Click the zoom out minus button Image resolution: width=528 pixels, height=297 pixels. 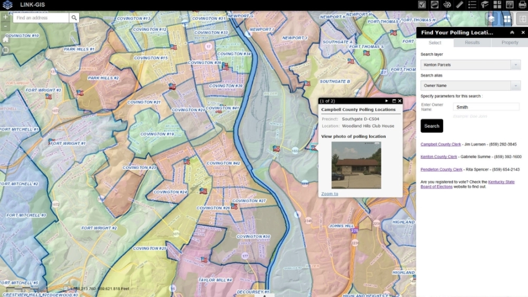pos(5,26)
